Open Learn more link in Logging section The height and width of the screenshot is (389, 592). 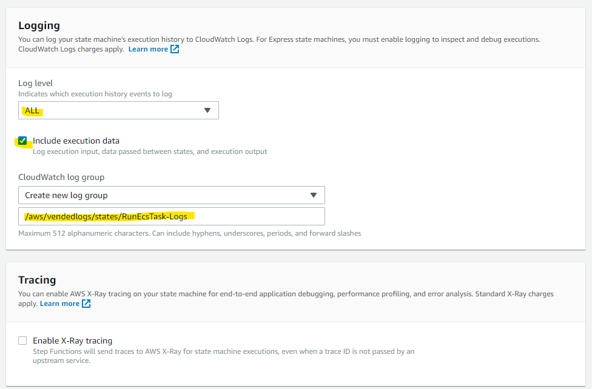(x=149, y=48)
